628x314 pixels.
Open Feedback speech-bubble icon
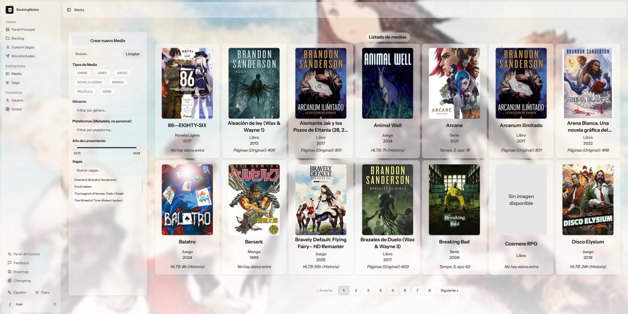pyautogui.click(x=9, y=263)
